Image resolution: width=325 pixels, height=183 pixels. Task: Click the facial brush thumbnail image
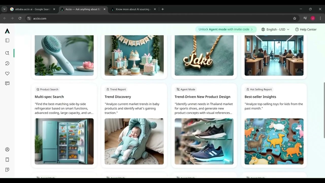point(64,55)
